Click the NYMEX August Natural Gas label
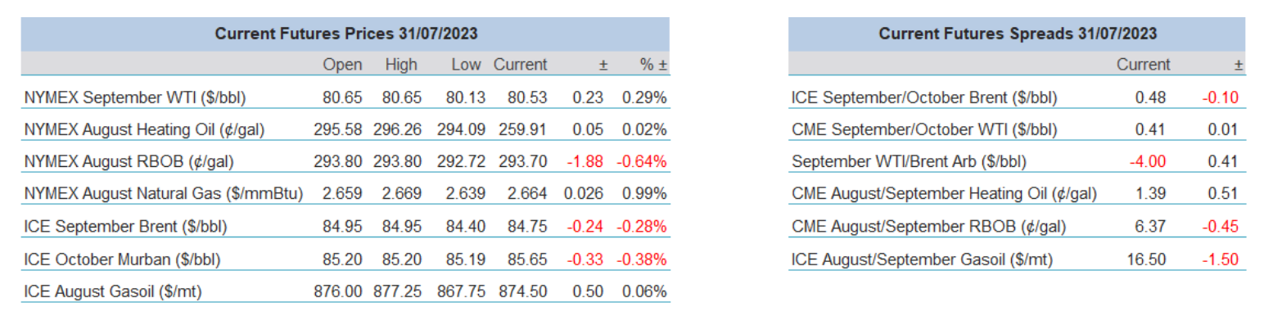This screenshot has width=1264, height=334. coord(164,193)
